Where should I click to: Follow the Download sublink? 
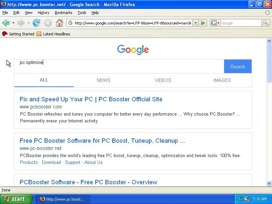(51, 163)
